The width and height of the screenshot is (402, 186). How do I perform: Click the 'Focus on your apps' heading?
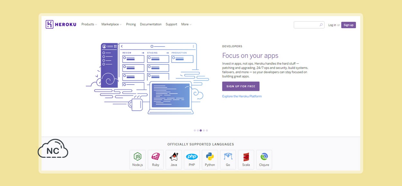point(250,55)
